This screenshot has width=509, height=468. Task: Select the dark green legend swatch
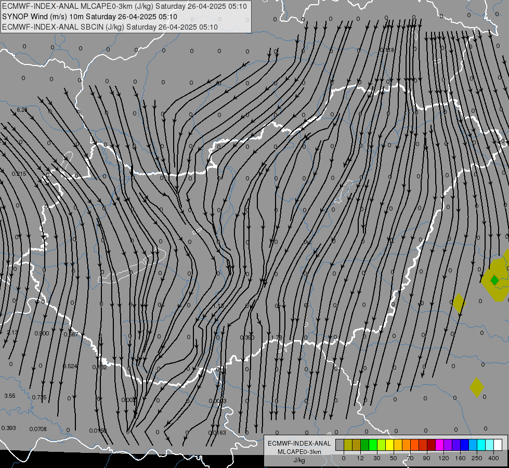(x=364, y=445)
